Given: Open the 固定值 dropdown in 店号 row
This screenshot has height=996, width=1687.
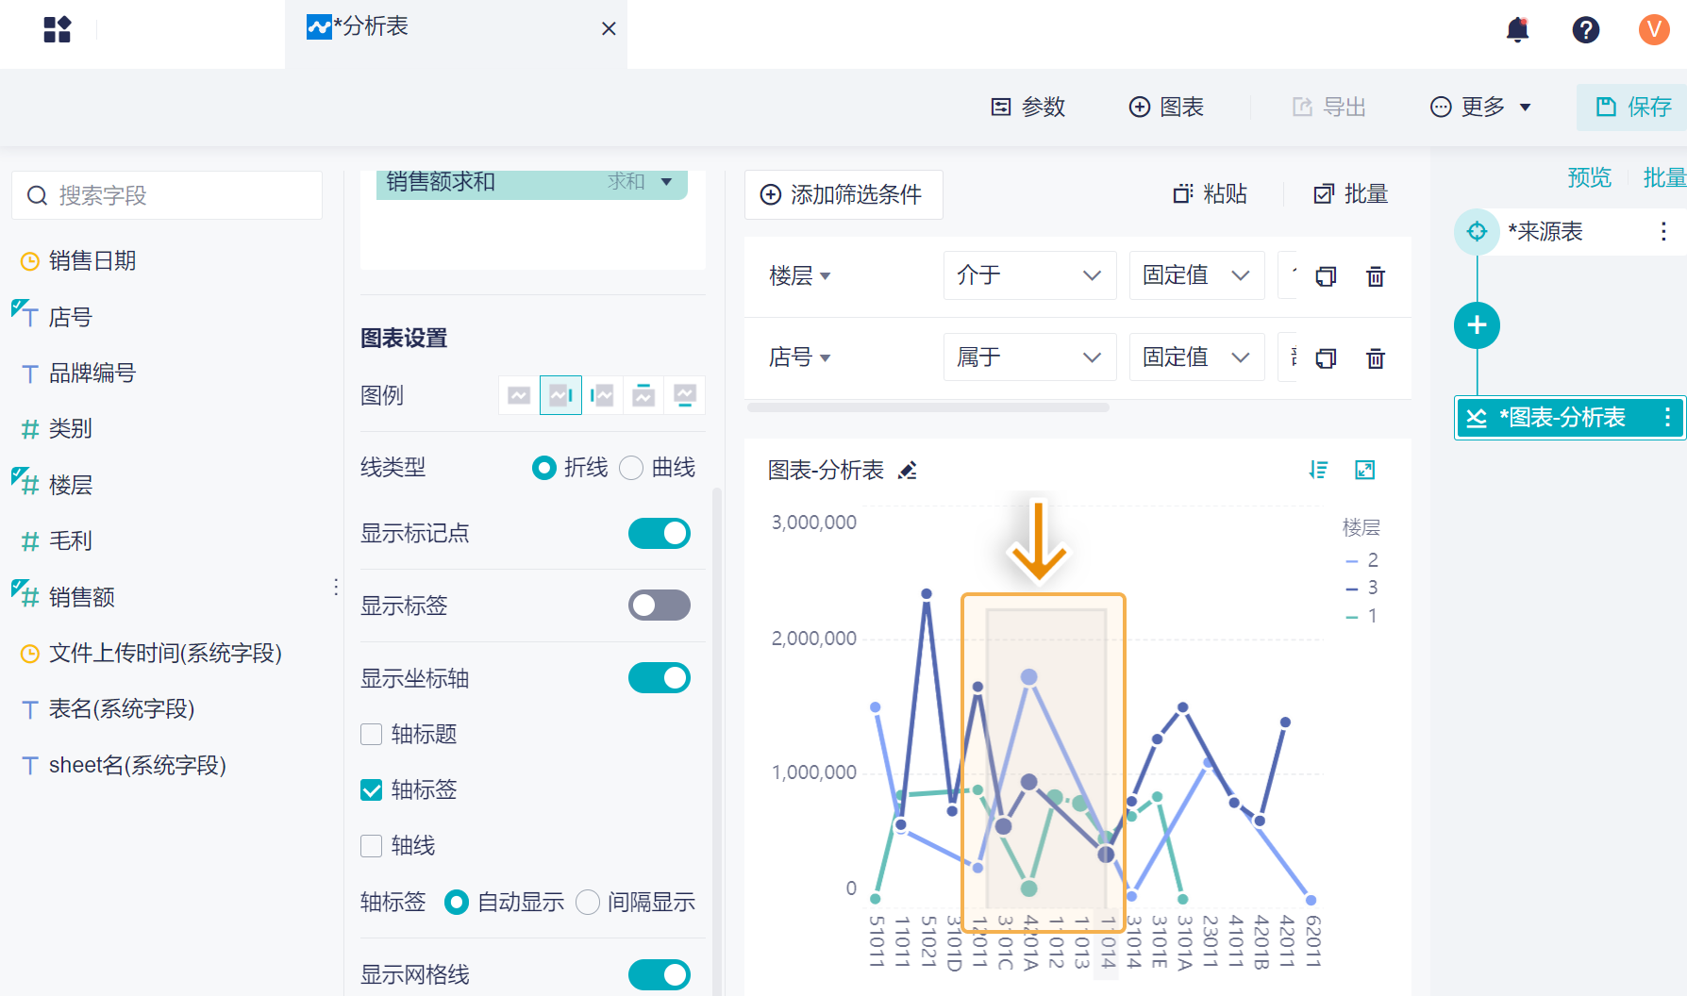Looking at the screenshot, I should [1197, 357].
